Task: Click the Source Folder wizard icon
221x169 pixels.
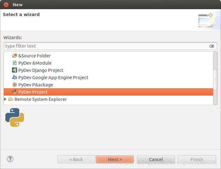Action: coord(15,55)
